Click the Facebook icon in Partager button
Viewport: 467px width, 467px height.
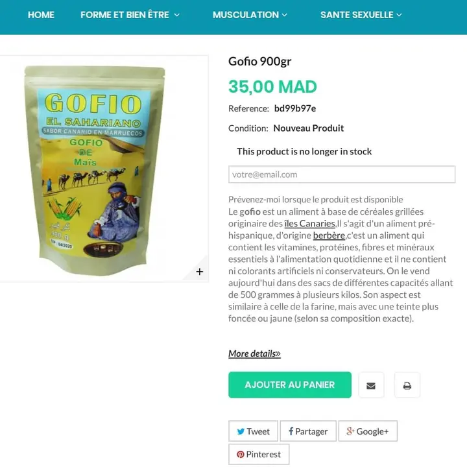click(291, 431)
